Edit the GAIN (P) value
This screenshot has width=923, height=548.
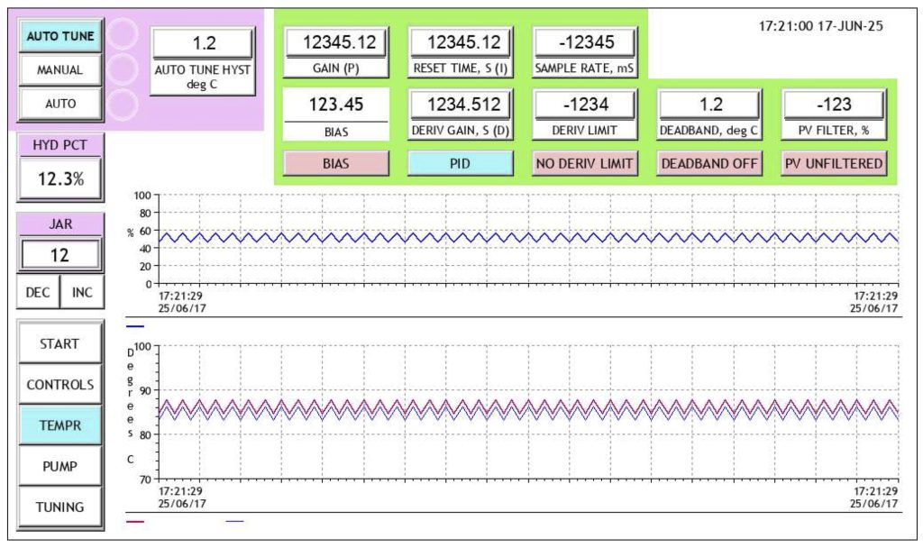point(336,42)
